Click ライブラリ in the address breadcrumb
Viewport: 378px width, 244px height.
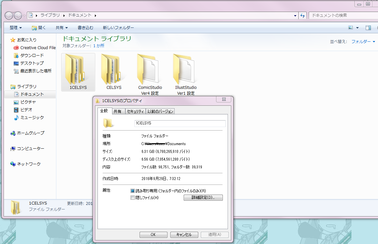(50, 15)
